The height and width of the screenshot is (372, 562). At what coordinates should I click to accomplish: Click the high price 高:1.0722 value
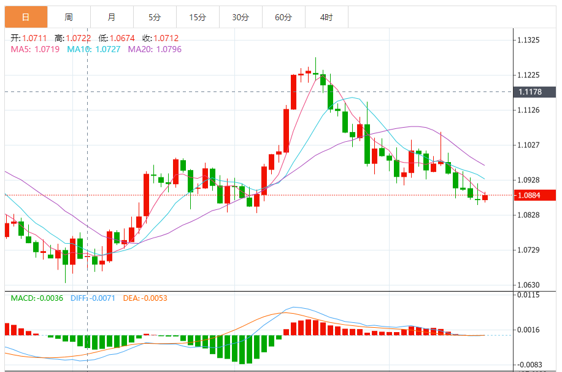(x=73, y=38)
